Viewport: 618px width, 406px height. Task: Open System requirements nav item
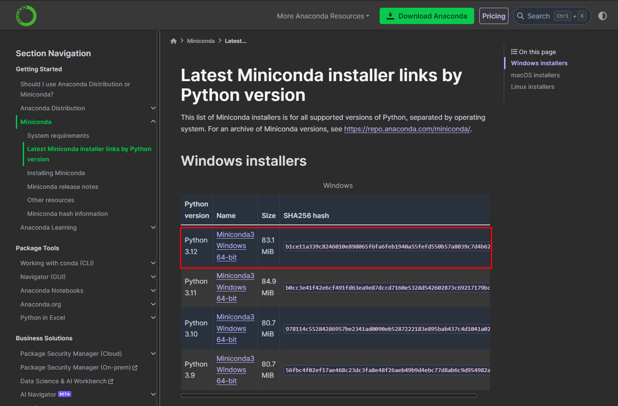(58, 136)
